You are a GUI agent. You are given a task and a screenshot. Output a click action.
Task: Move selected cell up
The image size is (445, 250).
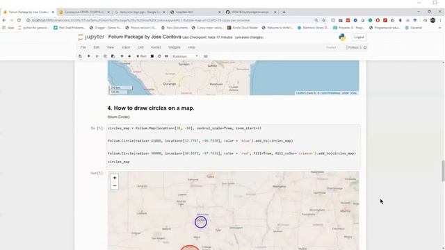(x=122, y=56)
